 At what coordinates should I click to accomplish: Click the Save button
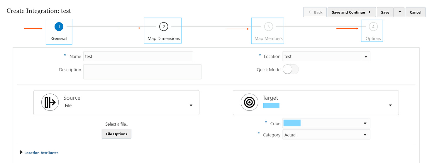(x=385, y=12)
